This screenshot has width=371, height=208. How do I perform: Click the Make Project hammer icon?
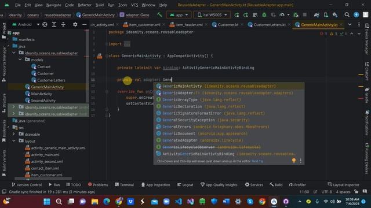tap(159, 15)
